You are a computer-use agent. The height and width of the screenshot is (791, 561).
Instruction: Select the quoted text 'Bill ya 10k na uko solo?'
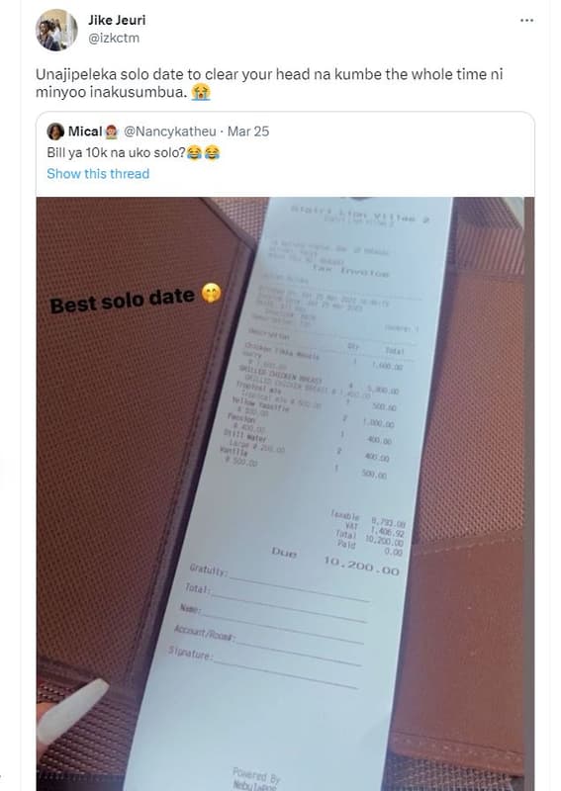[116, 152]
